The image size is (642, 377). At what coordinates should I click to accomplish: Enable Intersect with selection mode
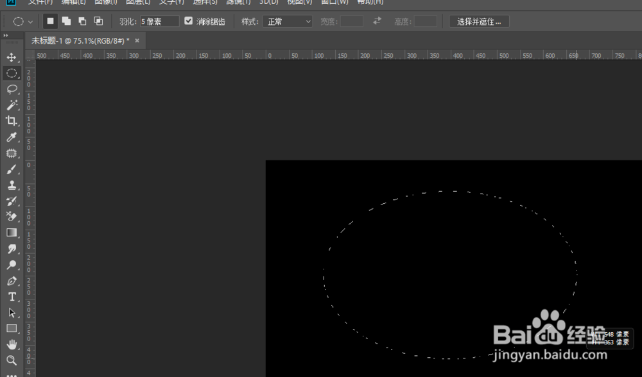(98, 21)
